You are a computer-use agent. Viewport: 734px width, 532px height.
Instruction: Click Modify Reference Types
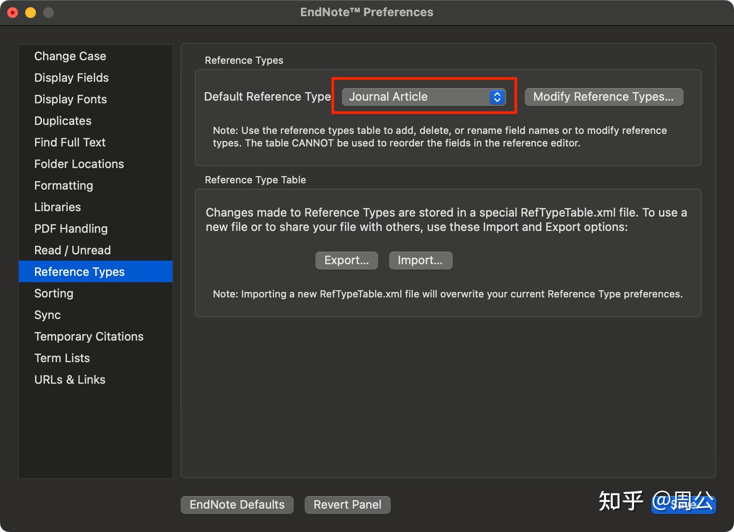pyautogui.click(x=603, y=97)
